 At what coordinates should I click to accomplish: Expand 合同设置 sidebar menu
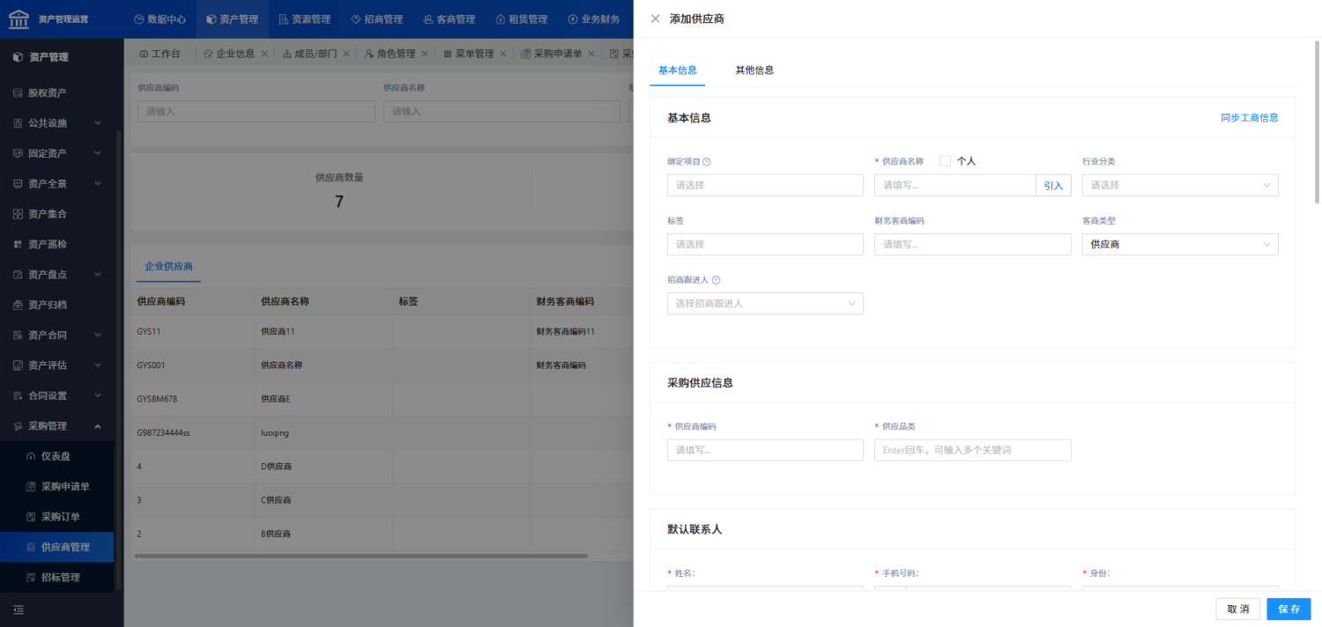[57, 395]
